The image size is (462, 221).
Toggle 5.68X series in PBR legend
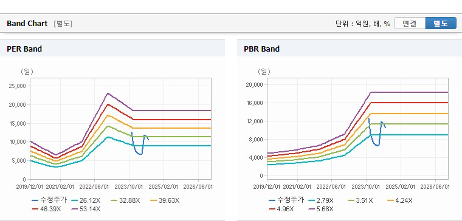(x=321, y=209)
